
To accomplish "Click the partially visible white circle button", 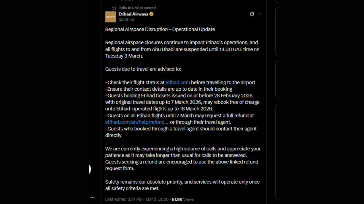I will [90, 169].
